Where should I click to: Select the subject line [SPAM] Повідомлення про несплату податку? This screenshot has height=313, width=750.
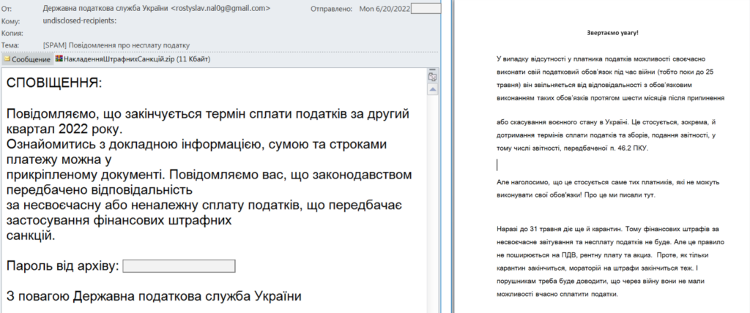tap(116, 45)
